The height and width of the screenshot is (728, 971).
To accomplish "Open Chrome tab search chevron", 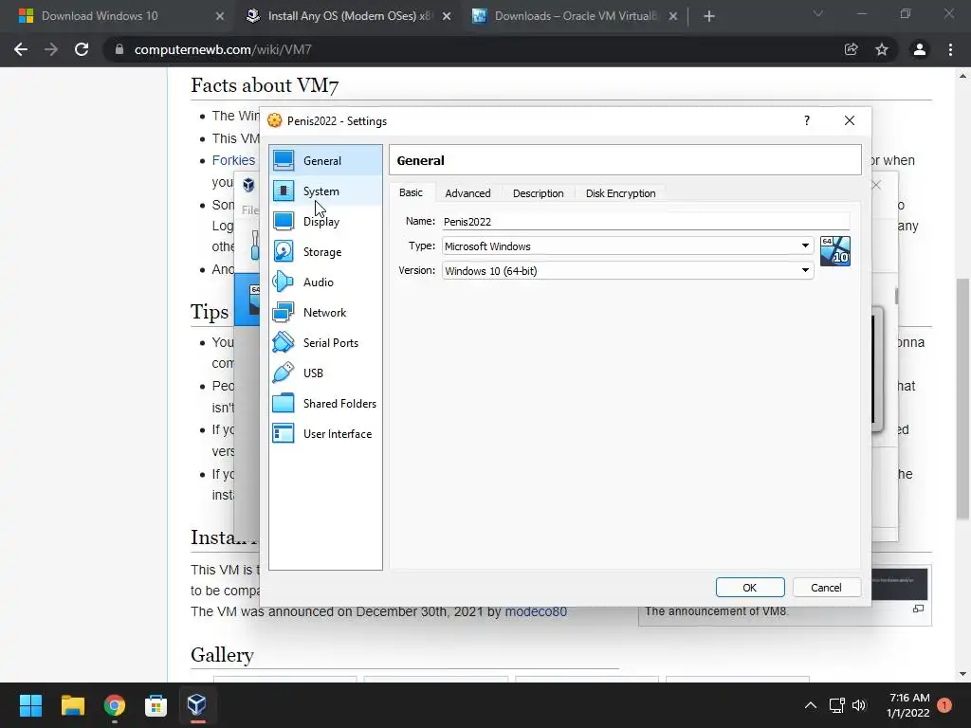I will [817, 13].
